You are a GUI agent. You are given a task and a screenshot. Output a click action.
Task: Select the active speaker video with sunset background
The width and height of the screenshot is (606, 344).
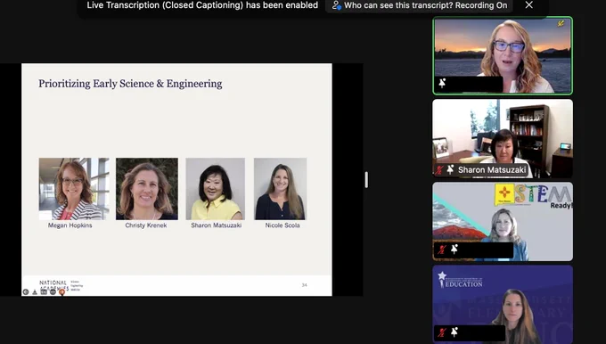click(503, 55)
